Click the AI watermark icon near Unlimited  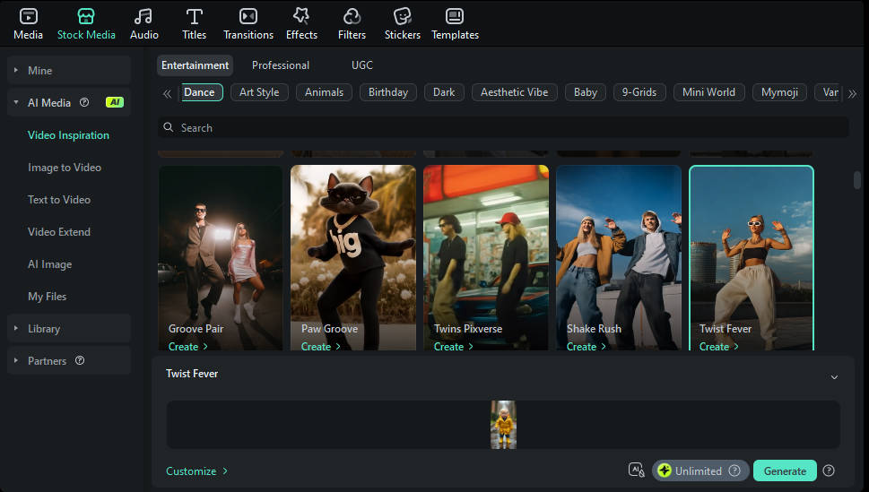(x=636, y=470)
